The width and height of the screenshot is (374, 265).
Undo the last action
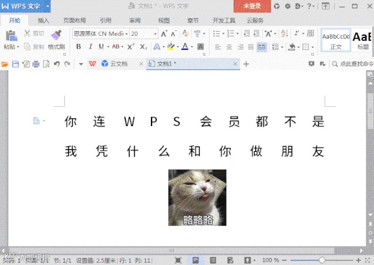click(57, 64)
